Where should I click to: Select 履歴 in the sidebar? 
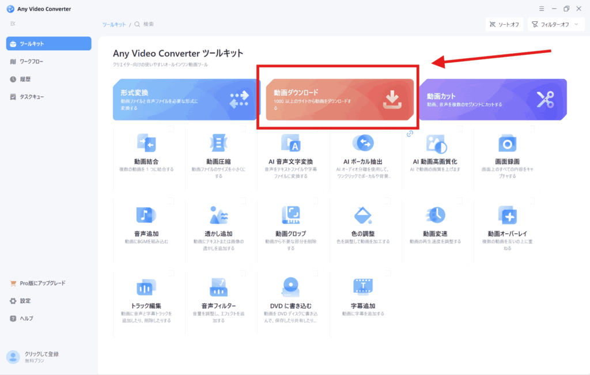[48, 79]
